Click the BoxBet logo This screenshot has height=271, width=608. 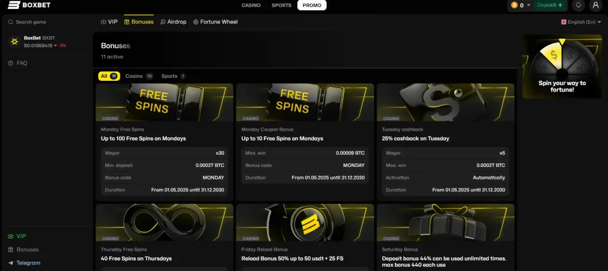(29, 5)
